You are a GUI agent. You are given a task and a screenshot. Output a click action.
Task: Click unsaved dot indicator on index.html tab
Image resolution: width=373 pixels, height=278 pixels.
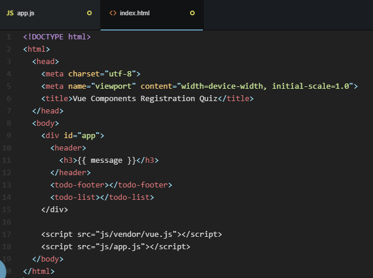[192, 13]
